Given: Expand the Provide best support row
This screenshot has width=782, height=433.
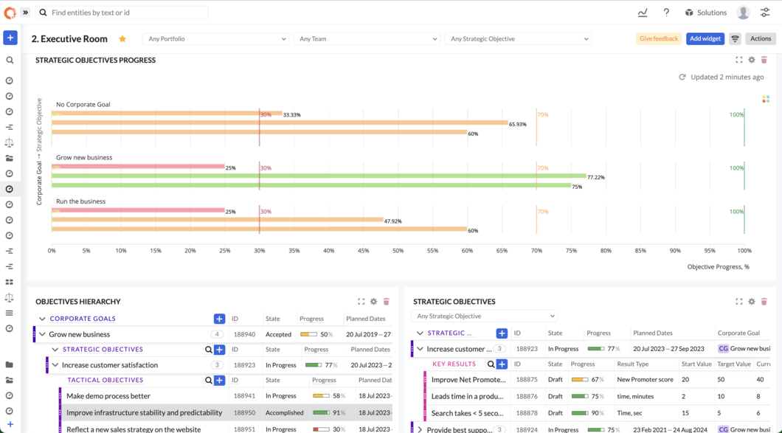Looking at the screenshot, I should tap(420, 429).
